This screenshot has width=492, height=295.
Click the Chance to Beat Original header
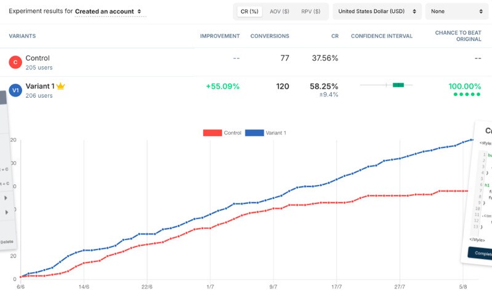pos(458,36)
